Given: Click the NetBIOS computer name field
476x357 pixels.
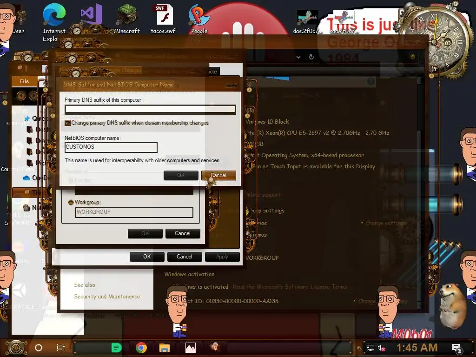Looking at the screenshot, I should (x=111, y=147).
